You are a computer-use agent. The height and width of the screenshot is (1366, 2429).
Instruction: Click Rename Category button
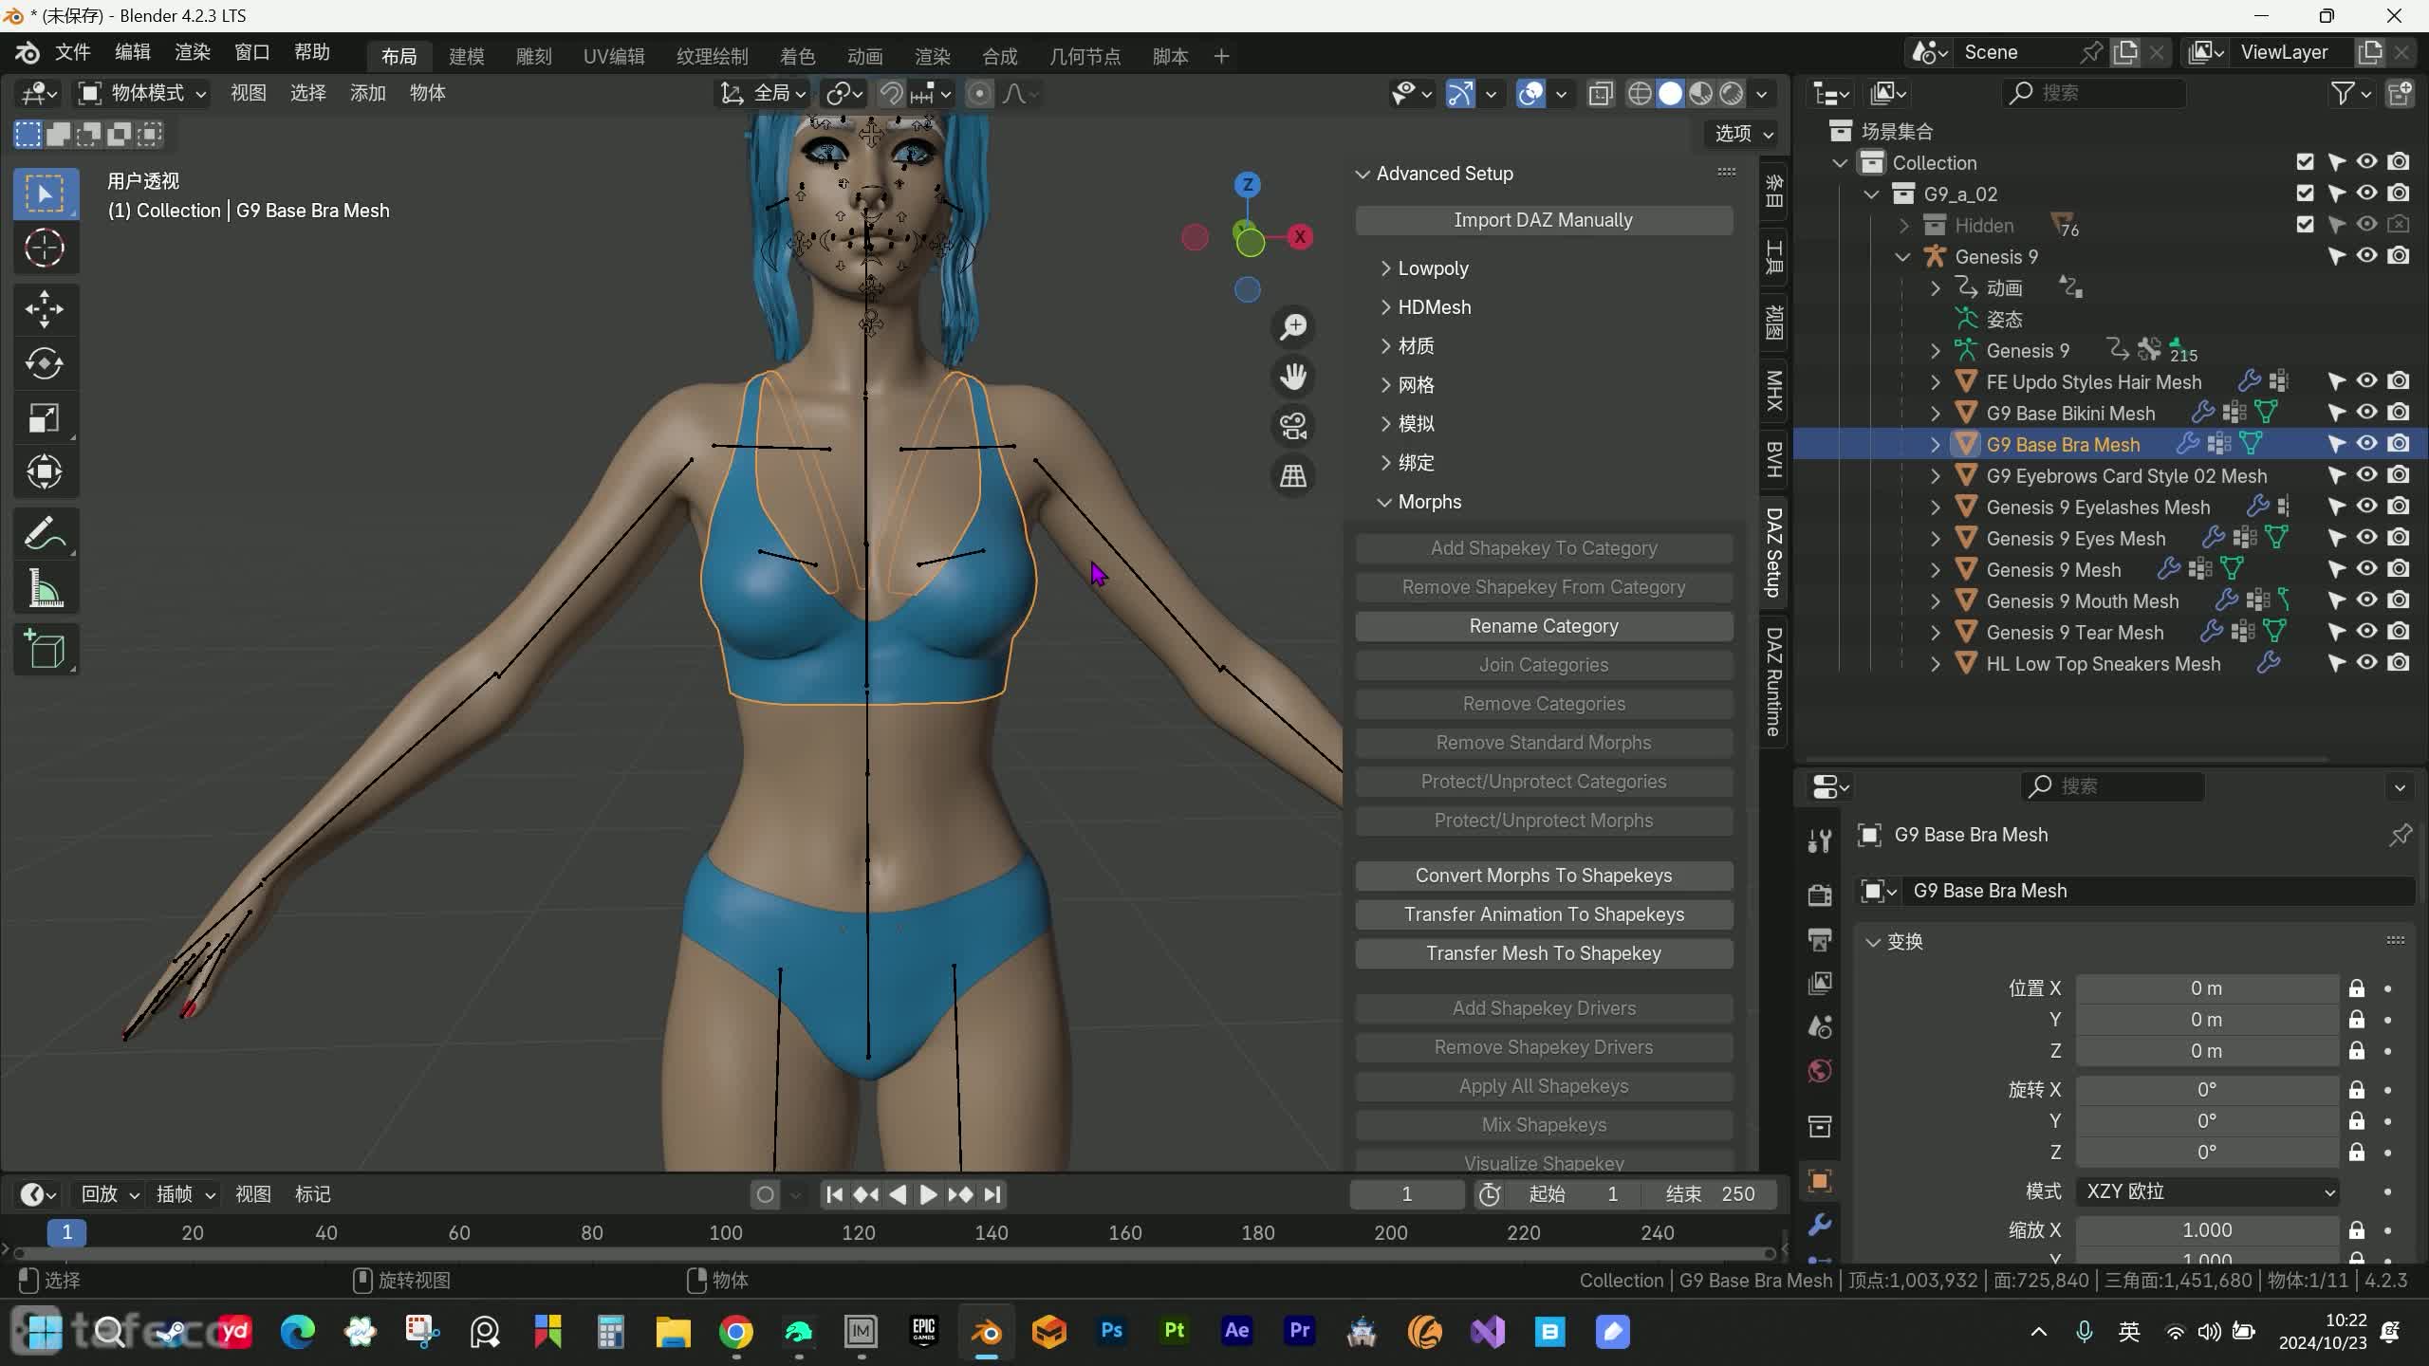[x=1544, y=626]
